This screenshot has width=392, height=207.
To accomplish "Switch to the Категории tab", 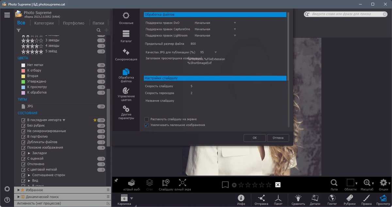I will coord(44,23).
